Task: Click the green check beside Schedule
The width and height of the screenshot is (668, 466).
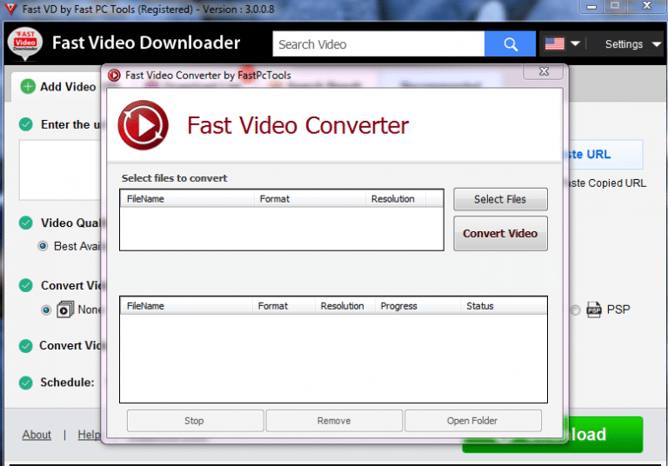Action: pos(26,383)
